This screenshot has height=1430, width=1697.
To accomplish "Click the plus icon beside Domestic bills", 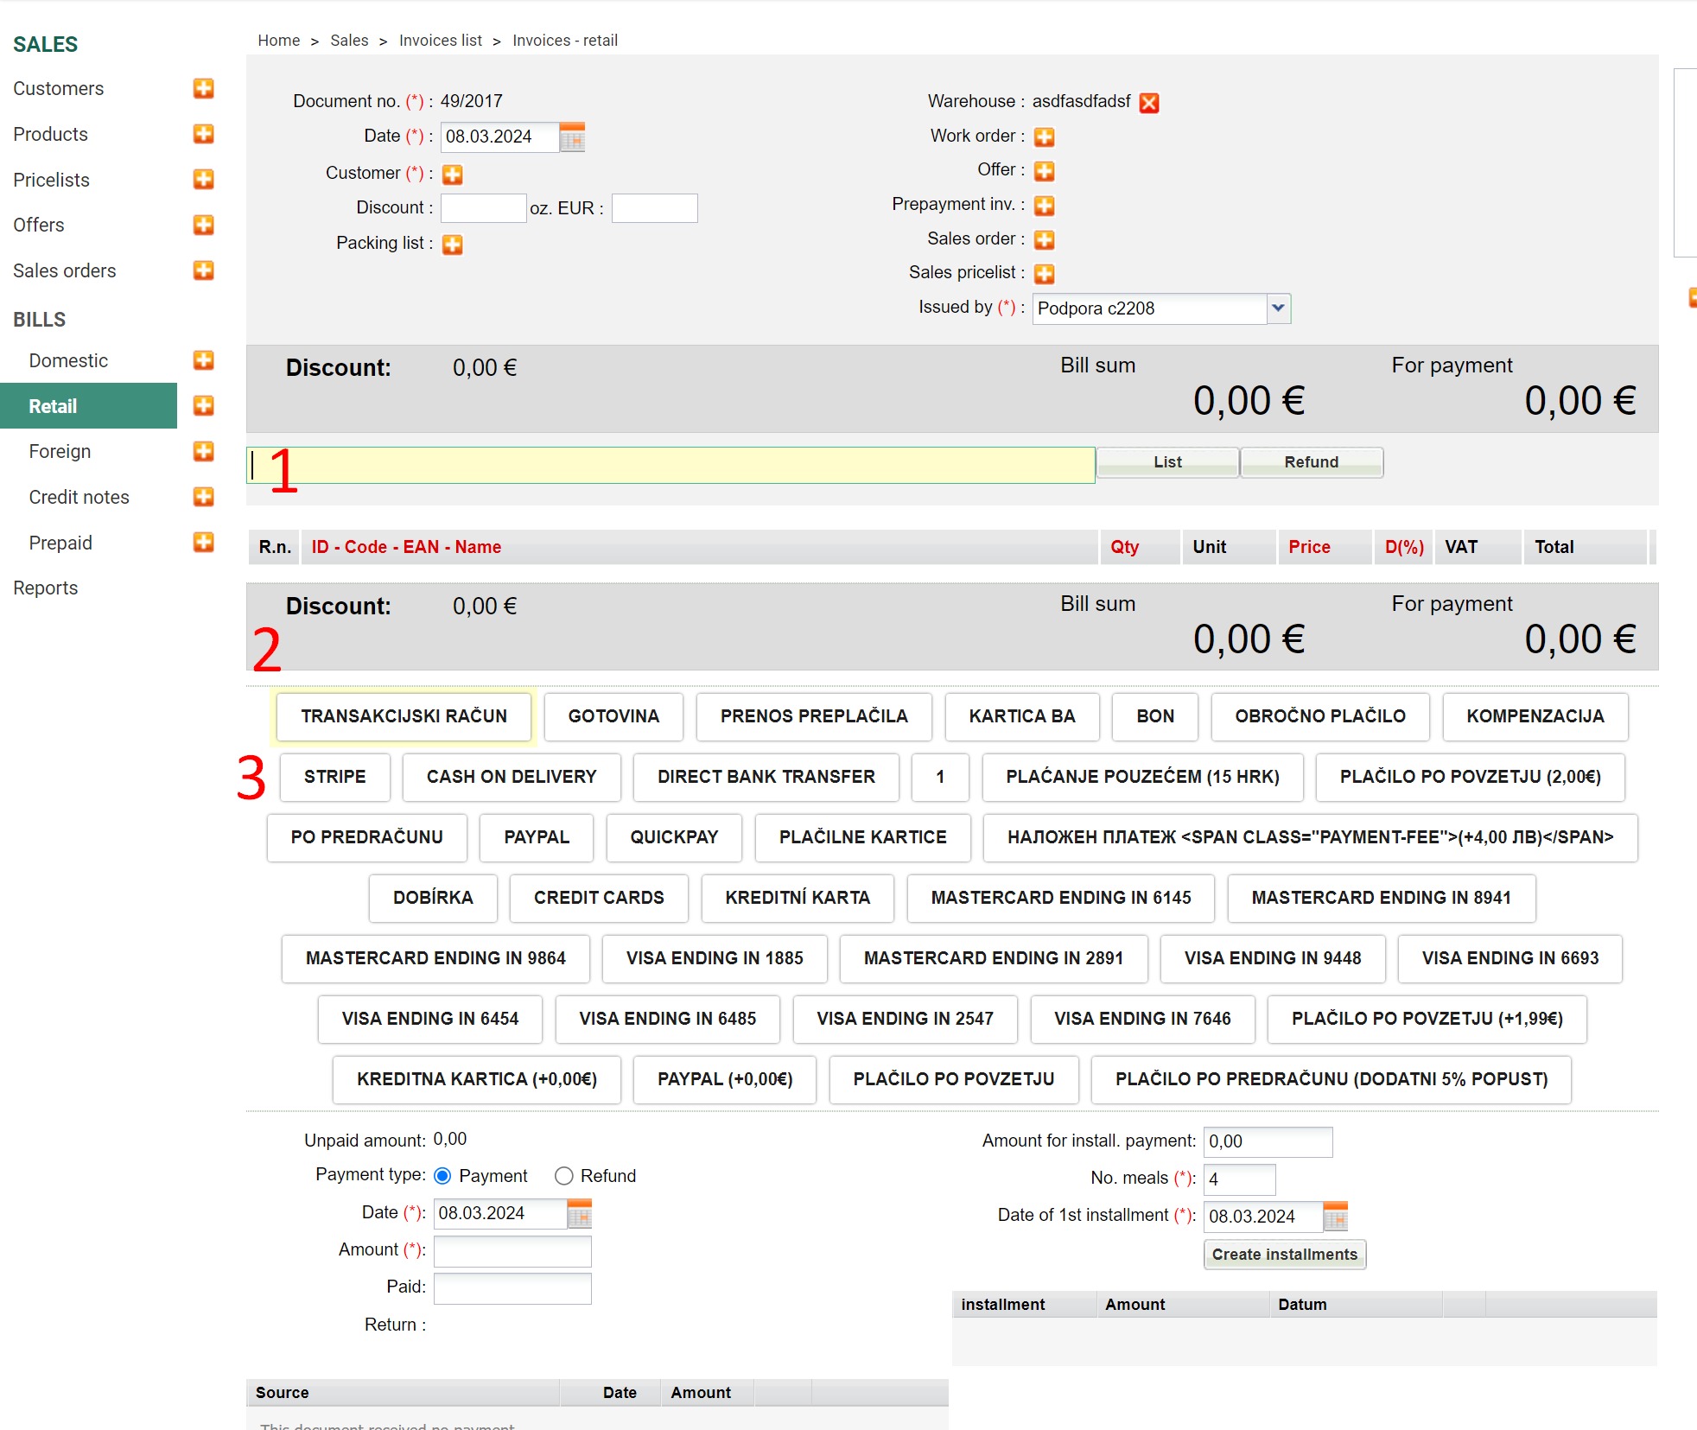I will [204, 360].
